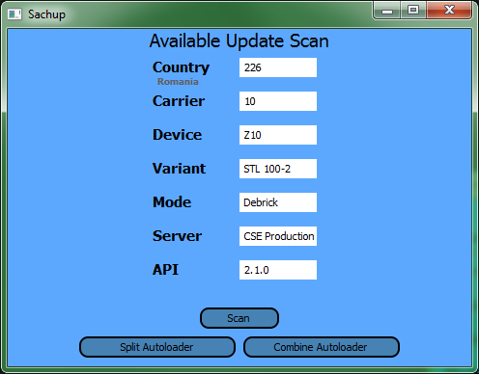Open the Mode field showing Debrick
The width and height of the screenshot is (479, 374).
278,202
